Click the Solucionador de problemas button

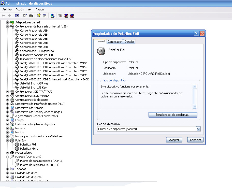pyautogui.click(x=173, y=115)
